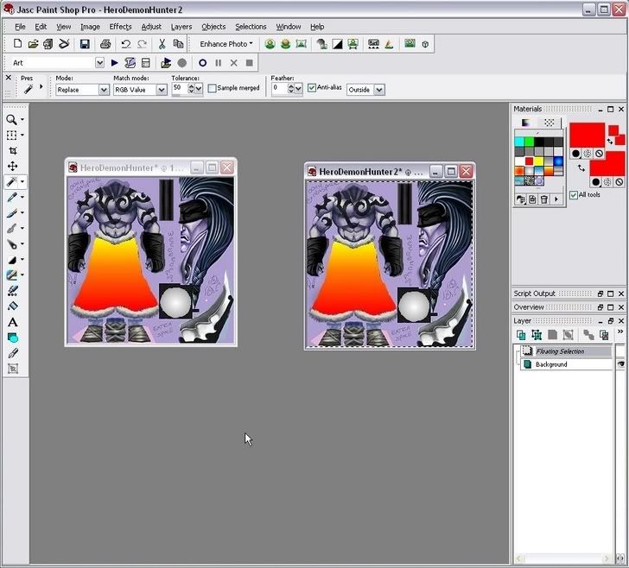Set foreground material to transparent
This screenshot has height=568, width=629.
coord(599,153)
